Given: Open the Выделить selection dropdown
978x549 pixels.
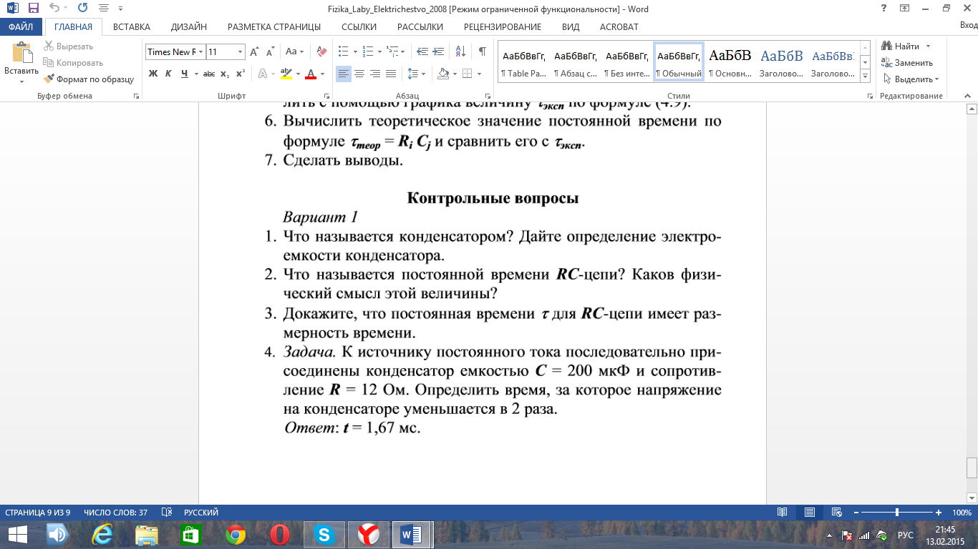Looking at the screenshot, I should 911,79.
